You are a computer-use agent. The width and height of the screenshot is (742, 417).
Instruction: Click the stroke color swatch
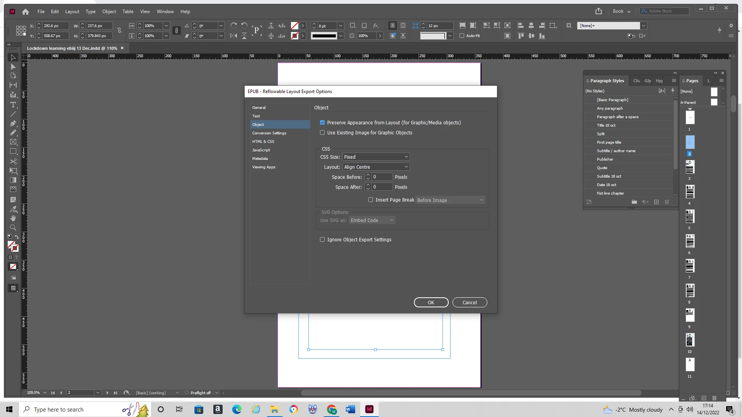[294, 36]
